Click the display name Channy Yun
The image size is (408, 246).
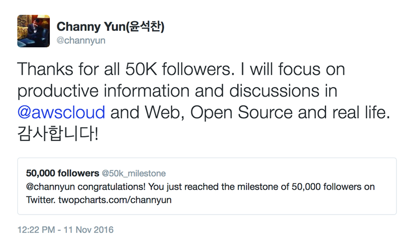[x=91, y=27]
